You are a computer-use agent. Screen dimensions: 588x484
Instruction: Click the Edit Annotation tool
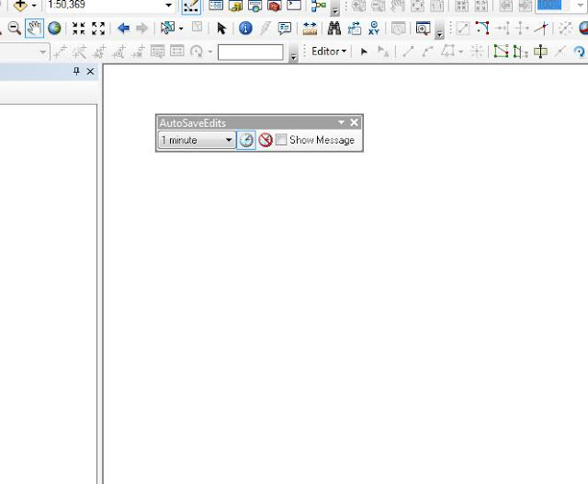(382, 52)
